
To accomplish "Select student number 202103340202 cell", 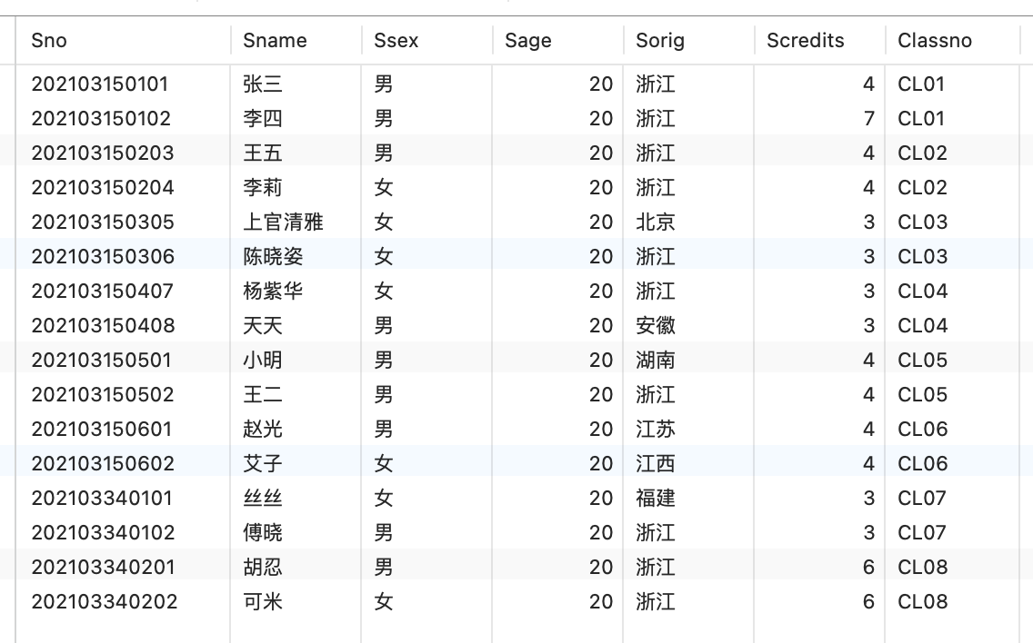I will [105, 602].
